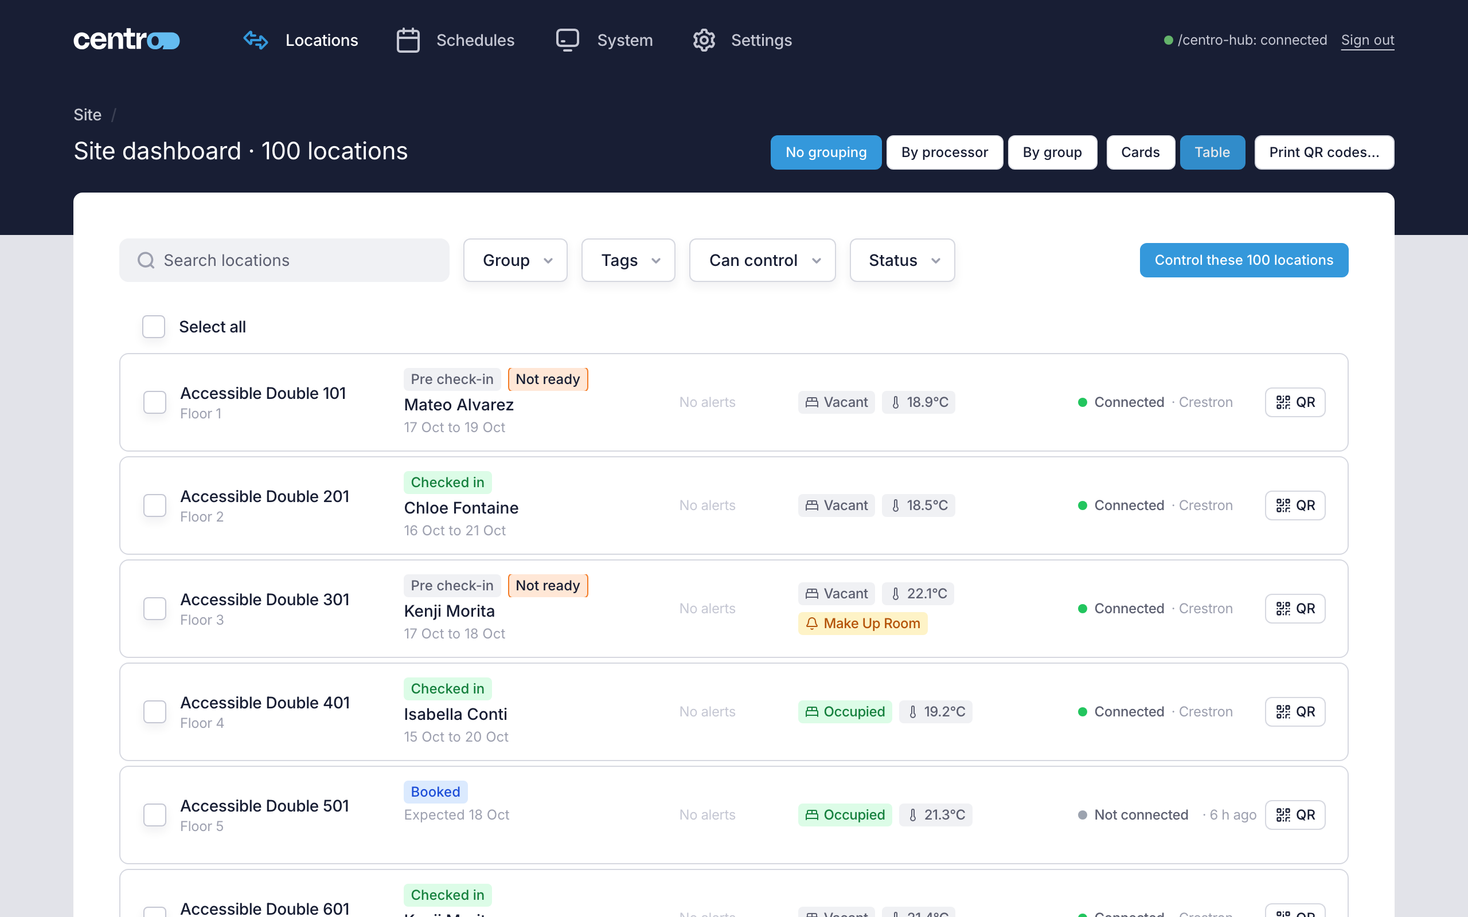The width and height of the screenshot is (1468, 917).
Task: Click the Make Up Room bell badge
Action: pos(862,624)
